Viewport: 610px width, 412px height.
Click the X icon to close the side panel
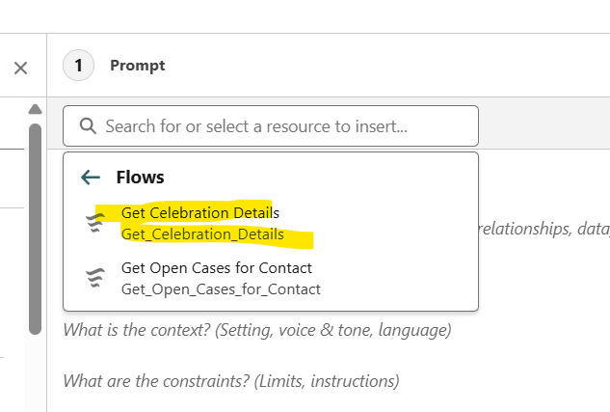tap(21, 68)
